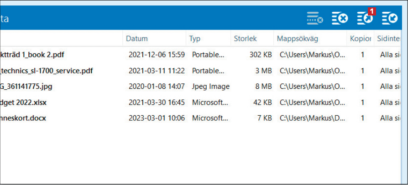This screenshot has width=408, height=185.
Task: Click the copies value for the docx row
Action: pyautogui.click(x=362, y=118)
